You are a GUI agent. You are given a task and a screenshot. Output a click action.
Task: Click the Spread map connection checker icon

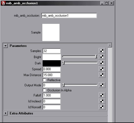[102, 69]
